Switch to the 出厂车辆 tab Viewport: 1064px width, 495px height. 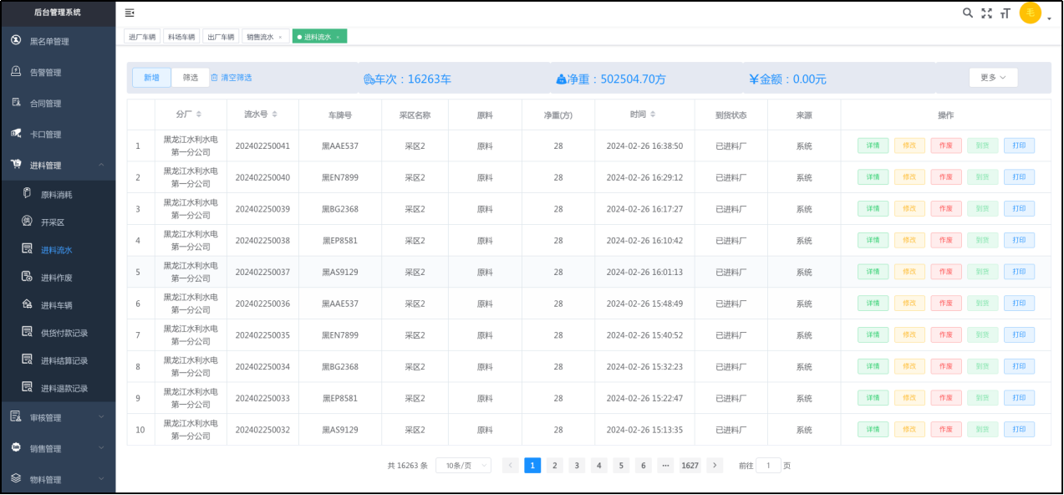221,37
